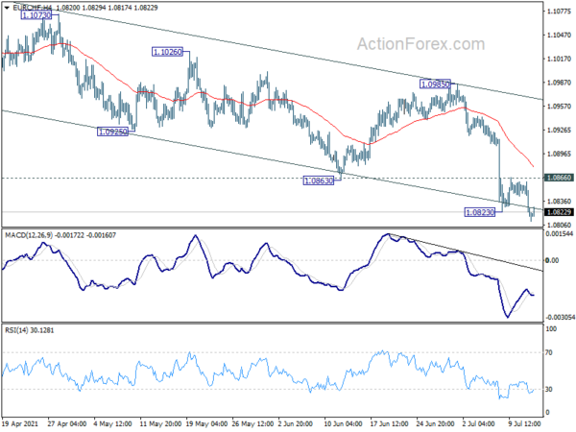Click the chart dropdown triangle beside EURCHF
Image resolution: width=576 pixels, height=432 pixels.
click(x=7, y=8)
